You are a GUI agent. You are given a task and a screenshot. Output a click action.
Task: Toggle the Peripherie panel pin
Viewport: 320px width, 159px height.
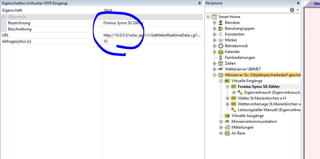point(298,3)
